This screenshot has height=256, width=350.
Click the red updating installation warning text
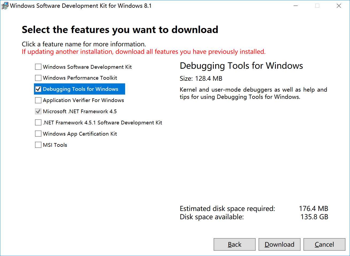(x=144, y=52)
